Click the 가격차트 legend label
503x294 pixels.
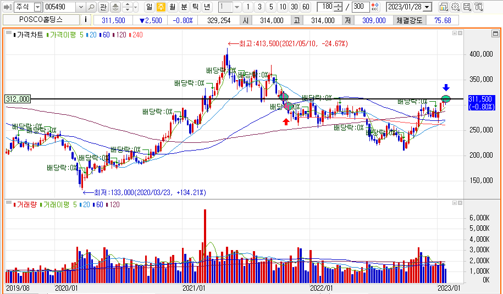[28, 35]
